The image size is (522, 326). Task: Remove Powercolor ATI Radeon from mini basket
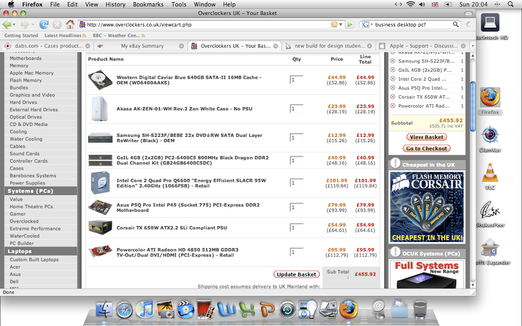[x=393, y=106]
